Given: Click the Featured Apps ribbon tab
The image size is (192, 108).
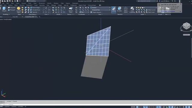Looking at the screenshot, I should coord(92,5).
